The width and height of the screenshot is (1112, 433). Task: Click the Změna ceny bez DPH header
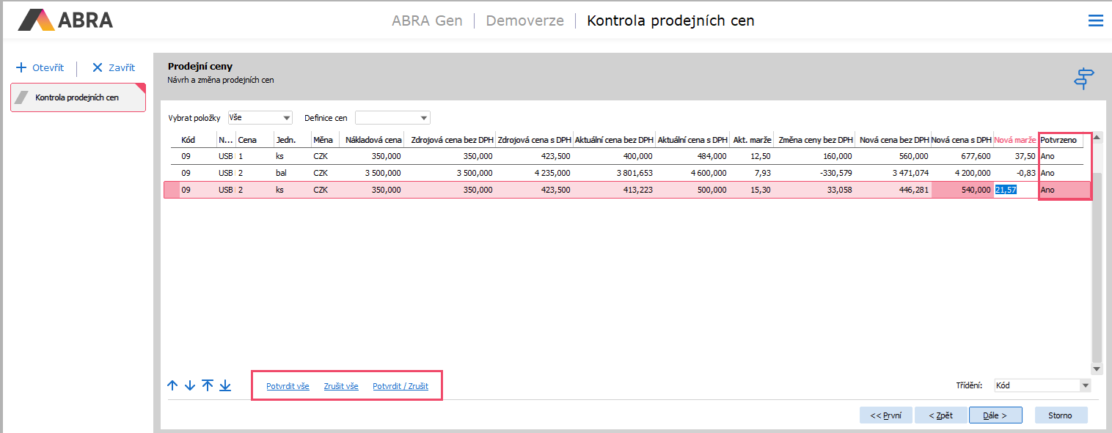point(814,140)
